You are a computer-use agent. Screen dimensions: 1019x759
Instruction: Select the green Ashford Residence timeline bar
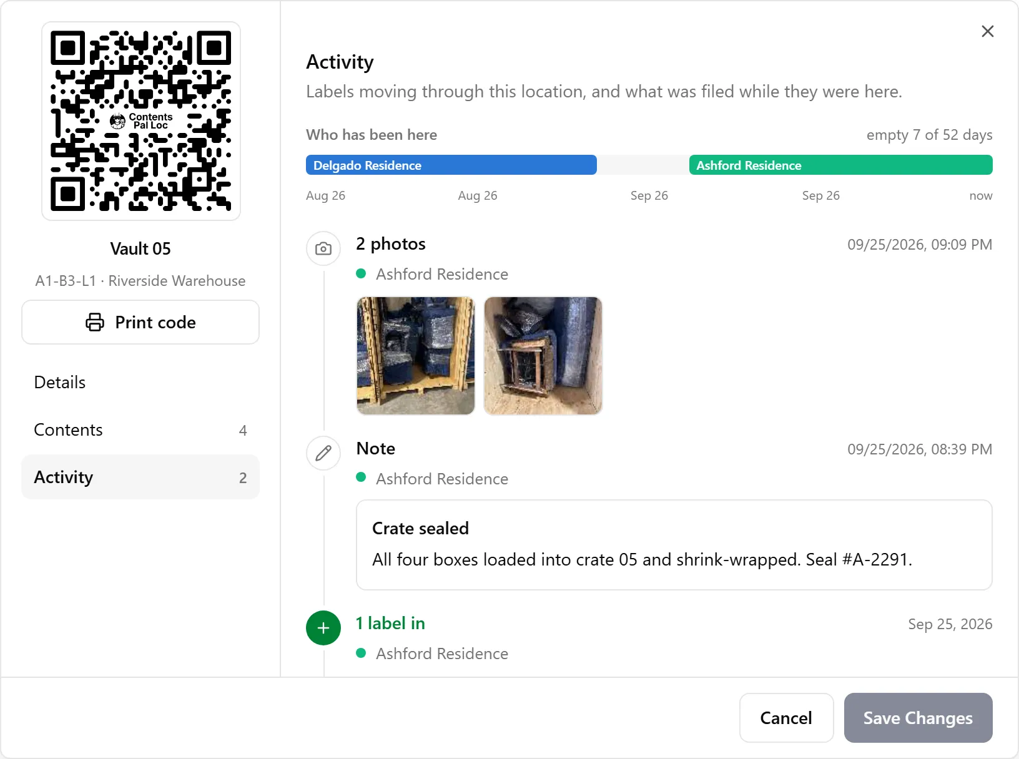point(840,165)
